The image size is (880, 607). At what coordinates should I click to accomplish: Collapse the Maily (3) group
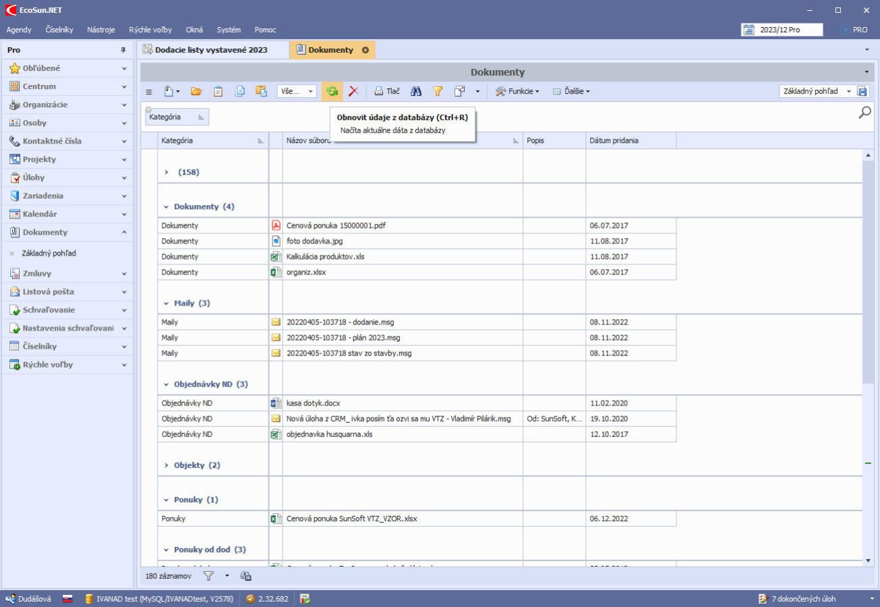166,303
